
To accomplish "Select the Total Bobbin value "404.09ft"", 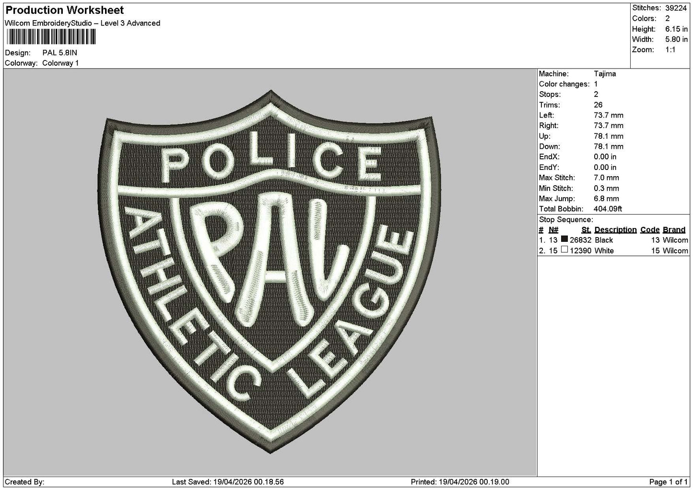I will (x=608, y=209).
